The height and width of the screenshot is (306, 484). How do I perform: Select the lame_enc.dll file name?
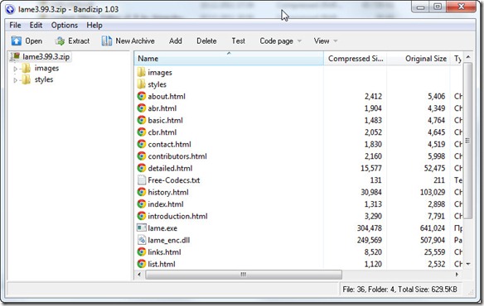pos(169,240)
